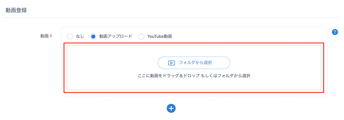Click the なし option label text

pos(80,37)
